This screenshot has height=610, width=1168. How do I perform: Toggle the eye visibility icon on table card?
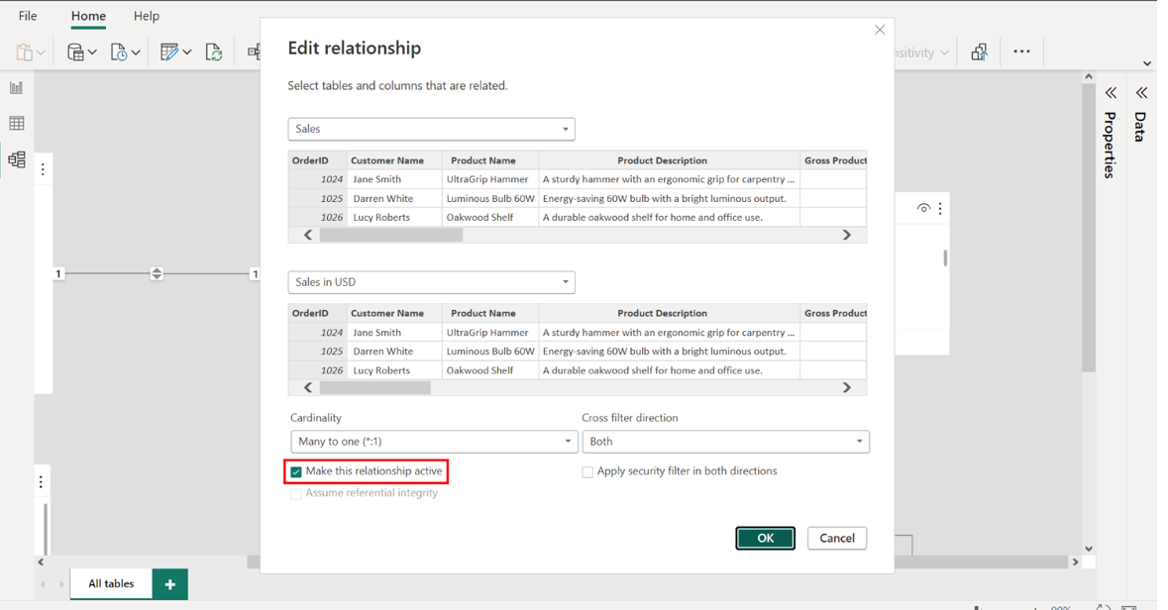[x=923, y=209]
